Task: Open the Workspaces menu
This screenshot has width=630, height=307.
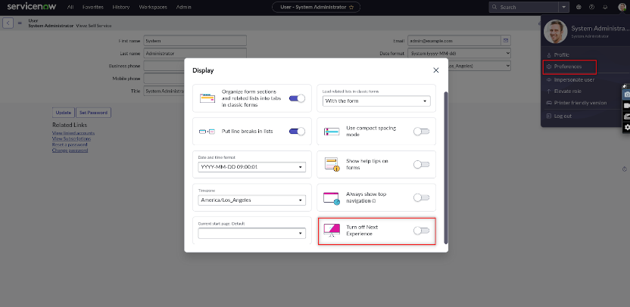Action: [154, 7]
